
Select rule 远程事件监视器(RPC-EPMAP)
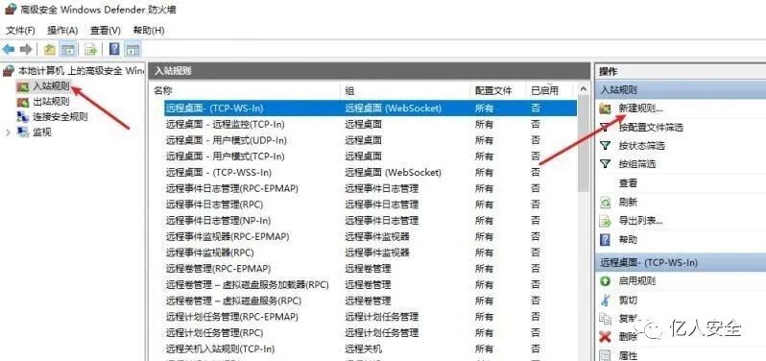tap(371, 236)
